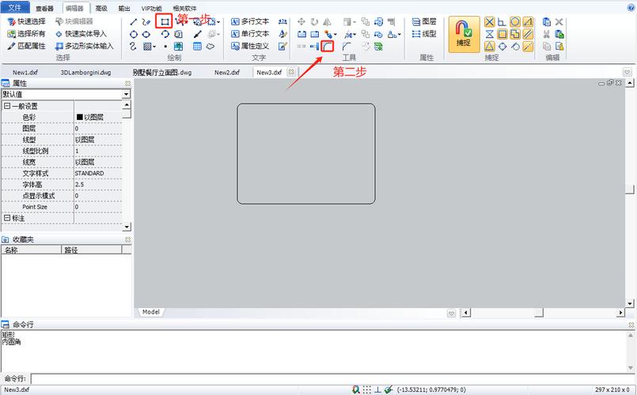
Task: Click 选择所有 button
Action: pyautogui.click(x=27, y=34)
